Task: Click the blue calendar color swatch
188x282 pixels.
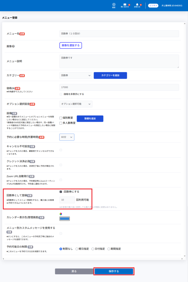Action: point(65,219)
